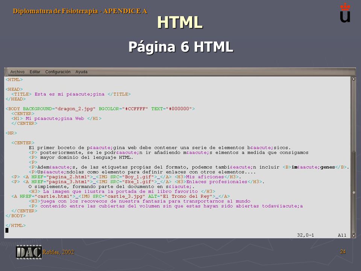
Task: Click the 'Robles, 2002' footer text
Action: coord(58,252)
